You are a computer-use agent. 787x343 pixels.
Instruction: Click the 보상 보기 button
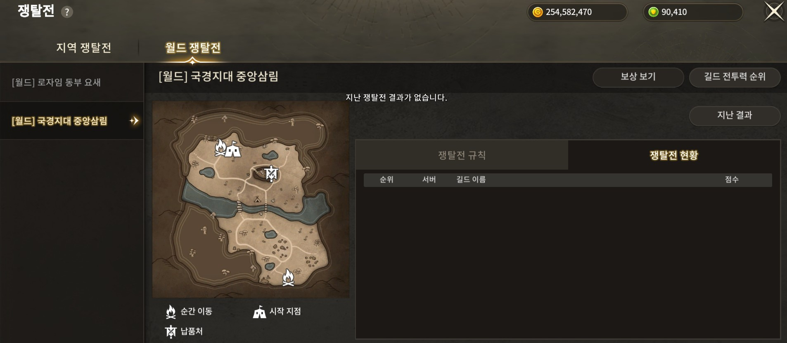click(638, 77)
